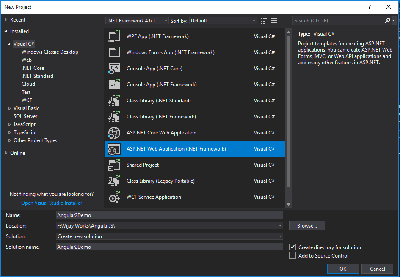Open Visual Studio Installer link
The image size is (400, 277).
coord(52,203)
